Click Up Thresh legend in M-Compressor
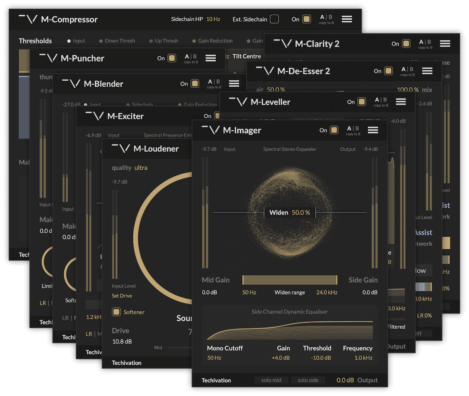The width and height of the screenshot is (469, 396). point(164,41)
